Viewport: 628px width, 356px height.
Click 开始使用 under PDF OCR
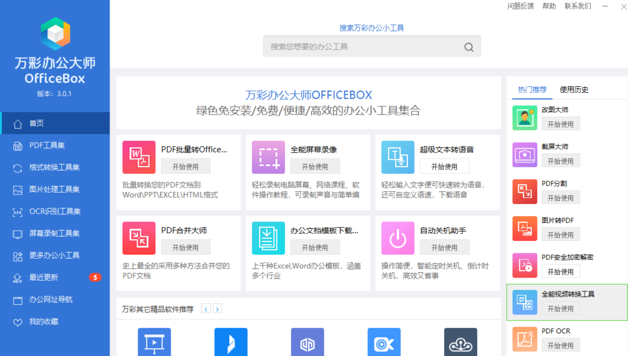point(561,346)
